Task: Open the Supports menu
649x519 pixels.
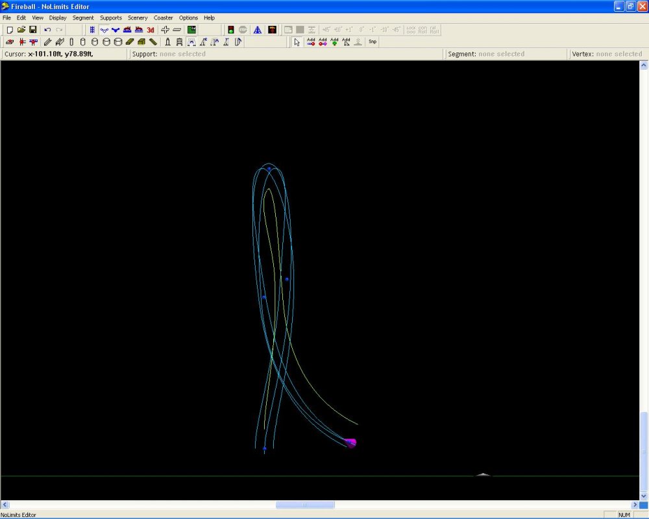Action: tap(111, 18)
